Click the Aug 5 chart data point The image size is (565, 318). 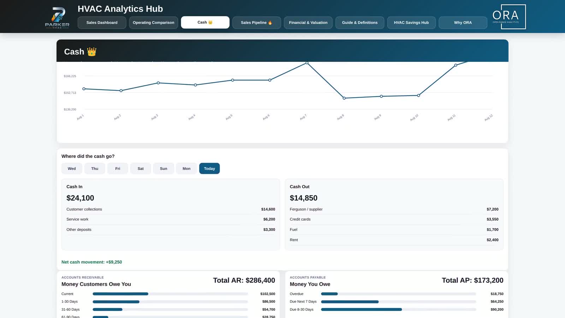pos(233,80)
